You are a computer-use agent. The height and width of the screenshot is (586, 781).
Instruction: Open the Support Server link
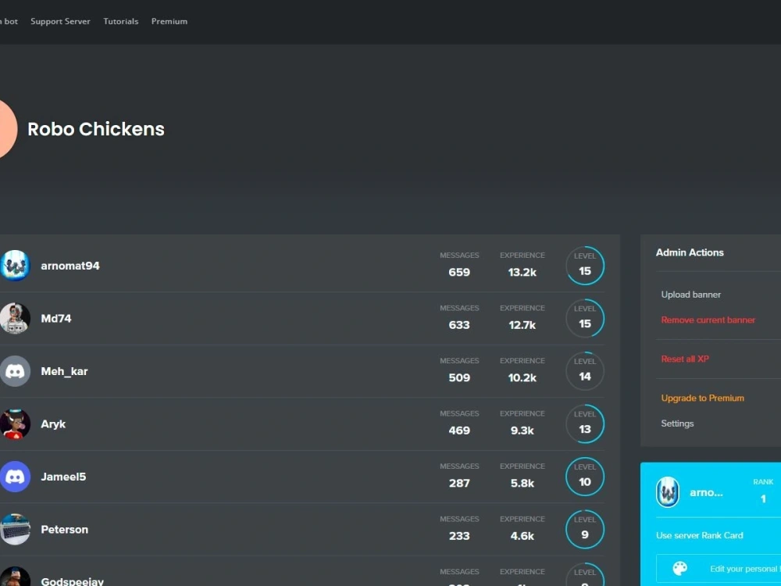60,21
